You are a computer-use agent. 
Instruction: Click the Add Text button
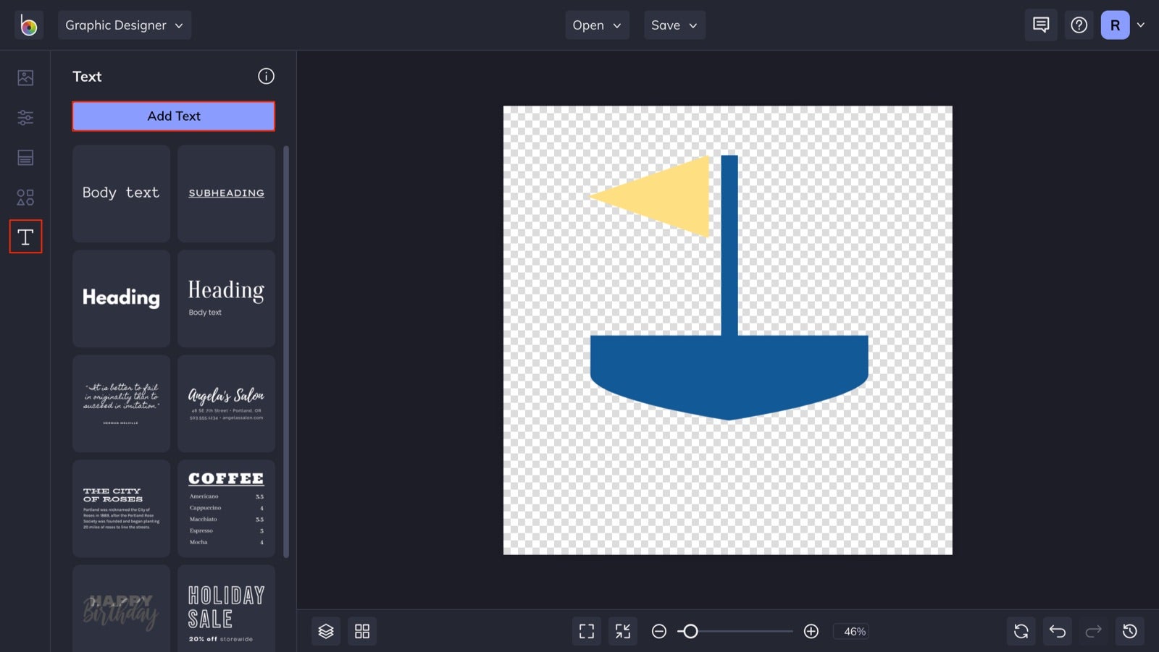point(173,116)
